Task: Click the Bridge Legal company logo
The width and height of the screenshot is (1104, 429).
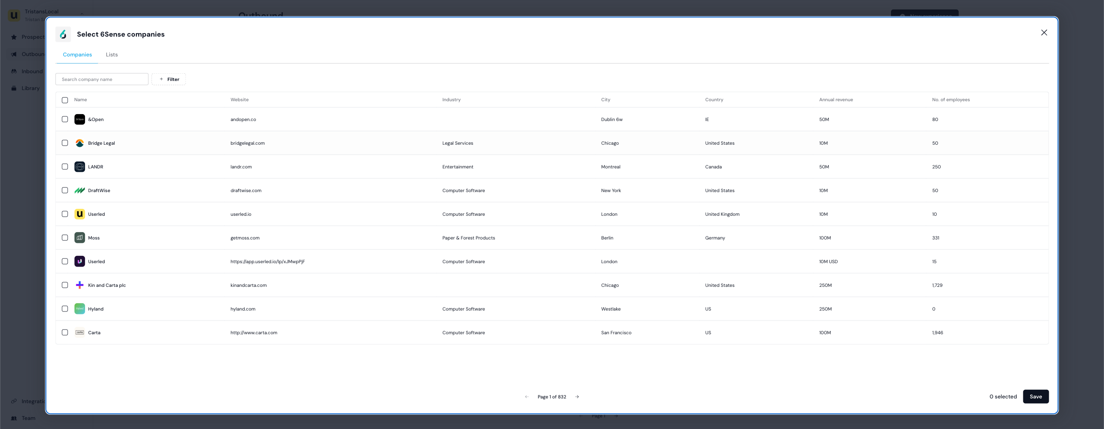Action: (80, 143)
